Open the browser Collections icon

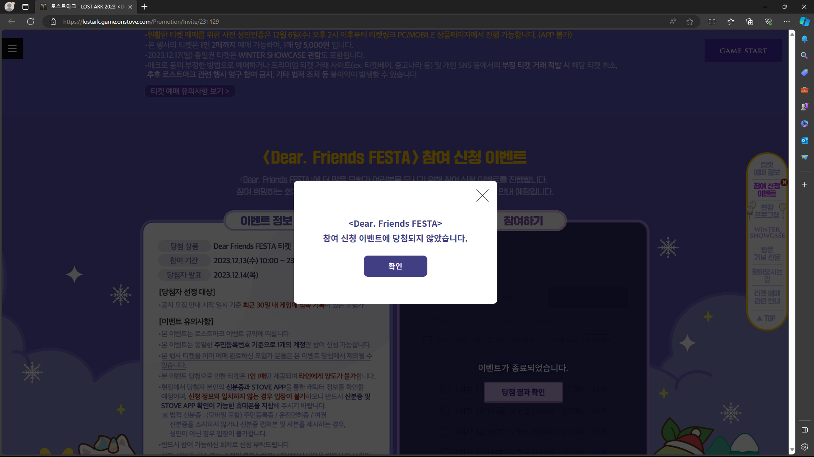(749, 22)
